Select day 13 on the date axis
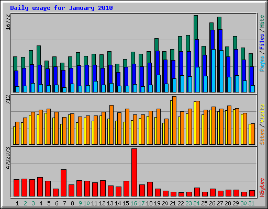The image size is (268, 209). coord(110,203)
